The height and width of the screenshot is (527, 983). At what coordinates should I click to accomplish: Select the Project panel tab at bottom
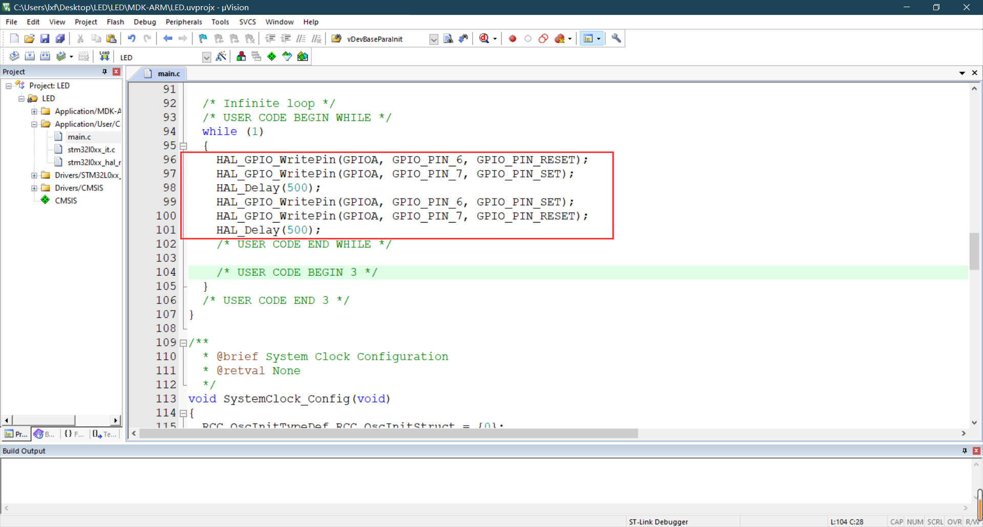coord(16,434)
